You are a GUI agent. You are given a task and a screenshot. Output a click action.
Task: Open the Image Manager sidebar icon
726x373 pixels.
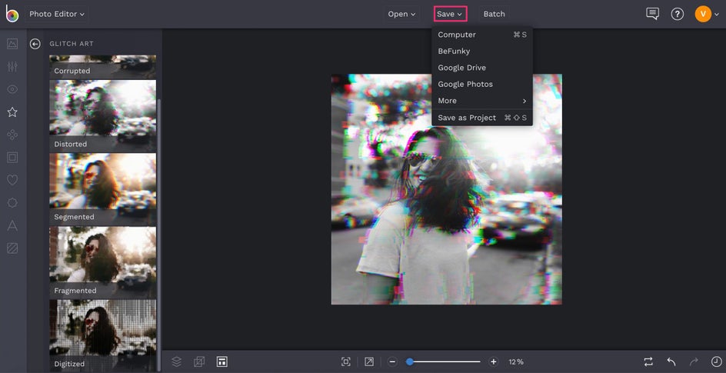tap(12, 44)
